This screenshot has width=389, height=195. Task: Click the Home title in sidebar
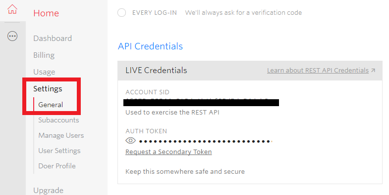click(x=46, y=13)
